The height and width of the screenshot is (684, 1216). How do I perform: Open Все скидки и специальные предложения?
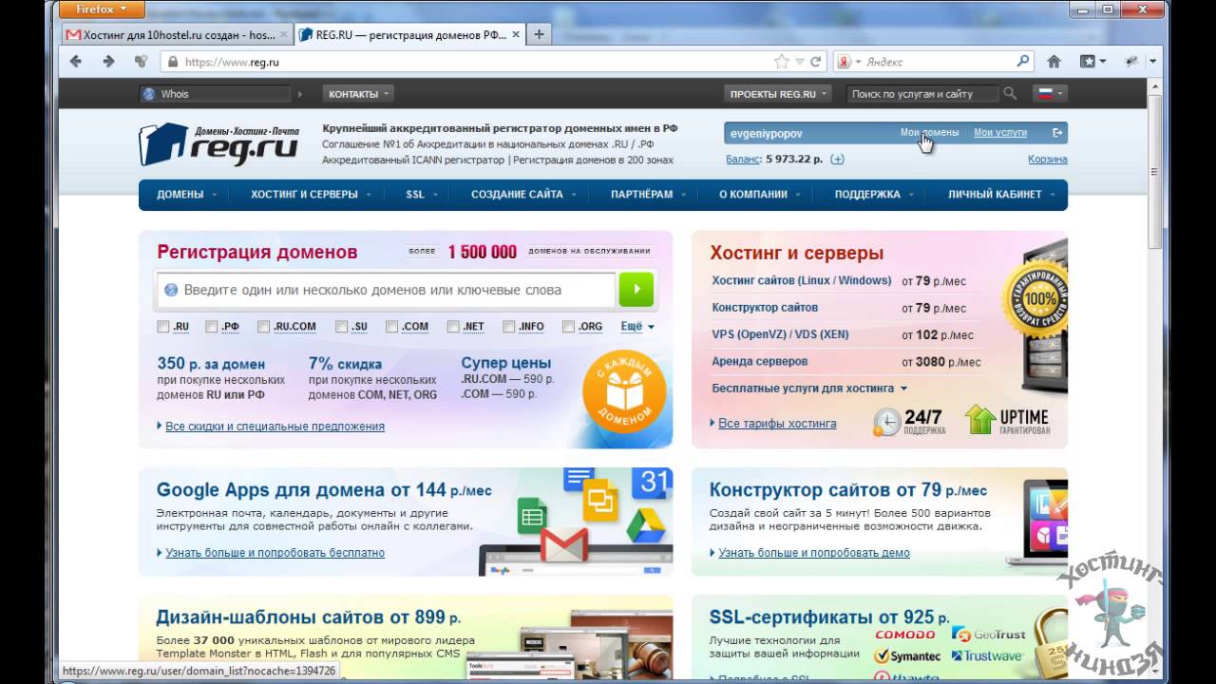(x=275, y=427)
